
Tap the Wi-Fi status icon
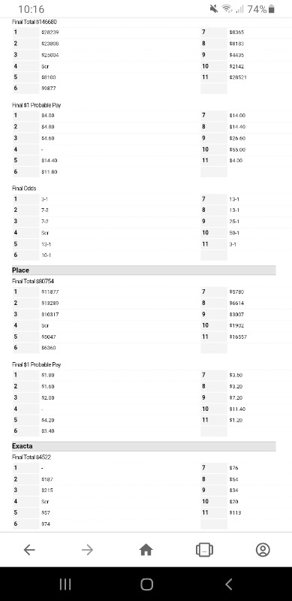227,9
